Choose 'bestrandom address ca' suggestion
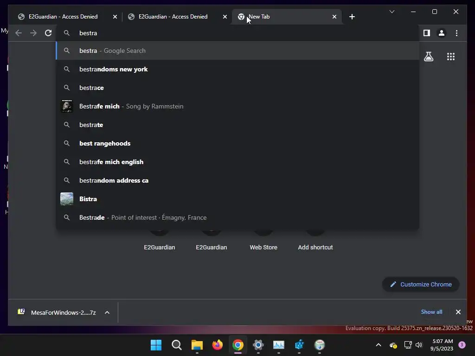475x356 pixels. [x=238, y=180]
